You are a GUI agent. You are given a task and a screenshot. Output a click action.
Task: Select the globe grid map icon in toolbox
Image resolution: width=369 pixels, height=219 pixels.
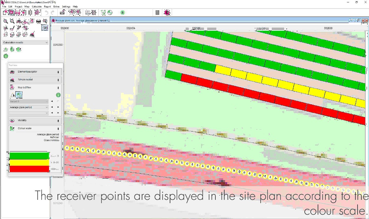click(19, 95)
